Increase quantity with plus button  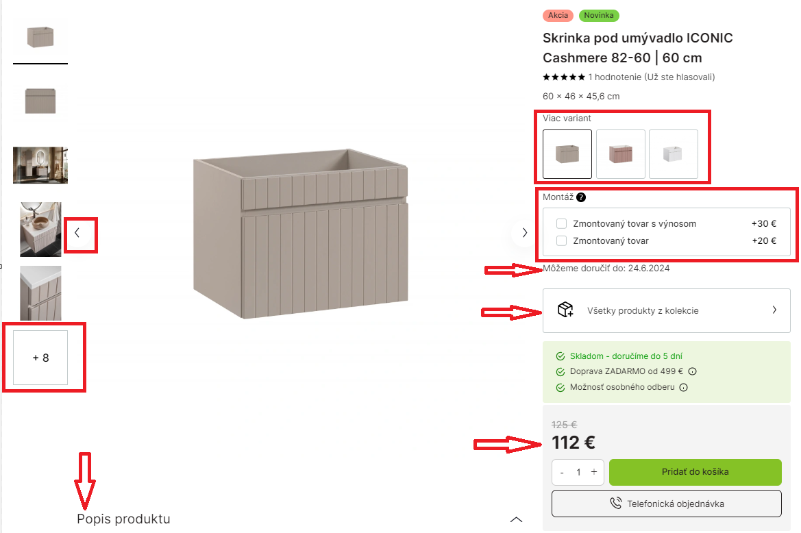click(x=594, y=472)
